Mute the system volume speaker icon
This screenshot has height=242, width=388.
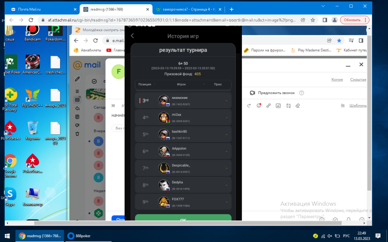pos(329,236)
